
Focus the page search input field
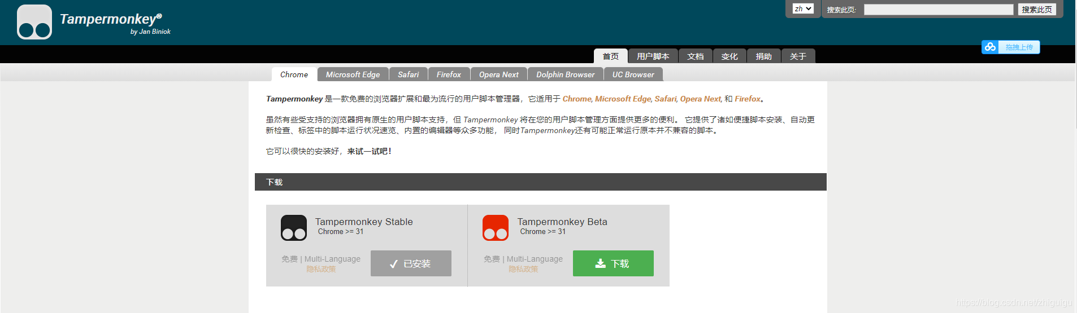tap(939, 10)
